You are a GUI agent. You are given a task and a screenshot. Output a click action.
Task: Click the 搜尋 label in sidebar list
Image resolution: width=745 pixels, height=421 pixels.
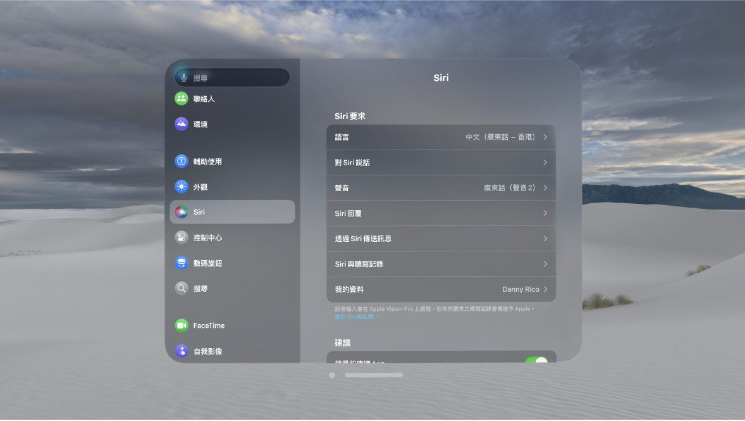(x=200, y=289)
